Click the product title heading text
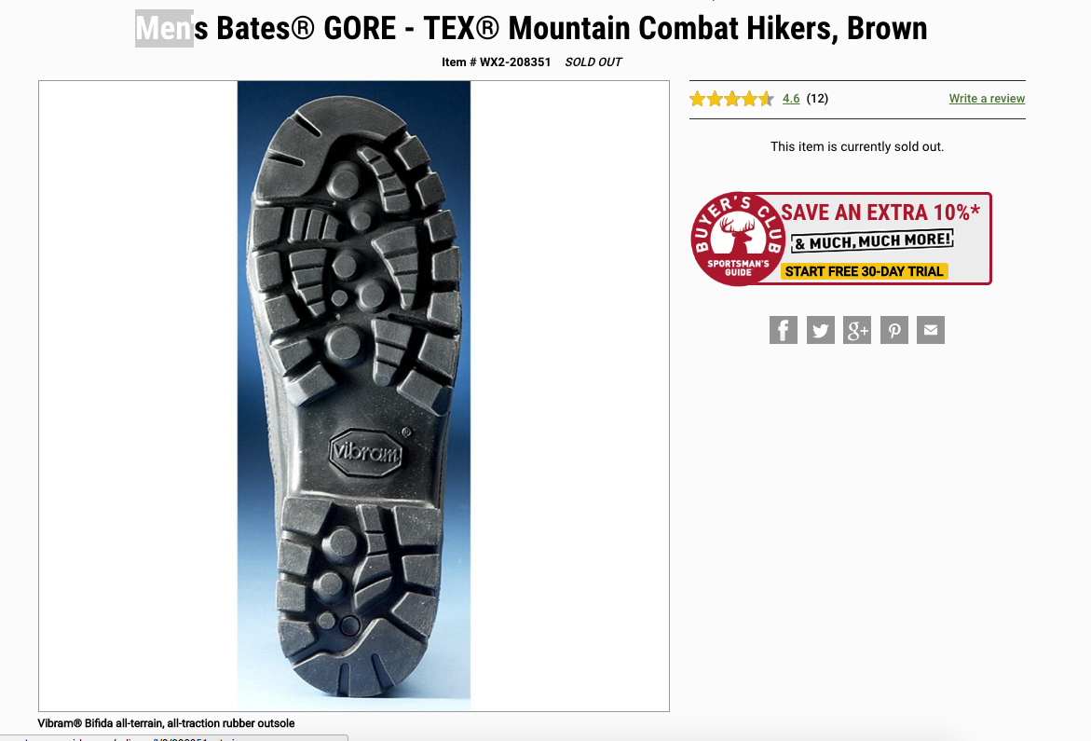Screen dimensions: 1091x741 point(532,29)
